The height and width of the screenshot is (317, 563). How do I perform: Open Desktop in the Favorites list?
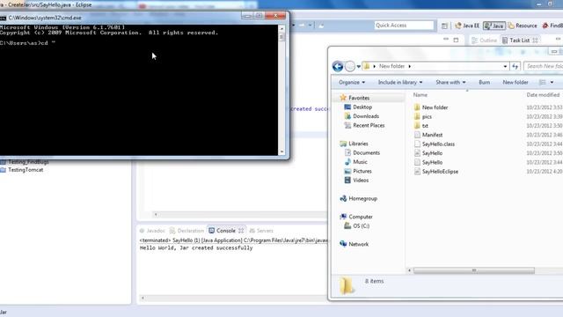(362, 107)
